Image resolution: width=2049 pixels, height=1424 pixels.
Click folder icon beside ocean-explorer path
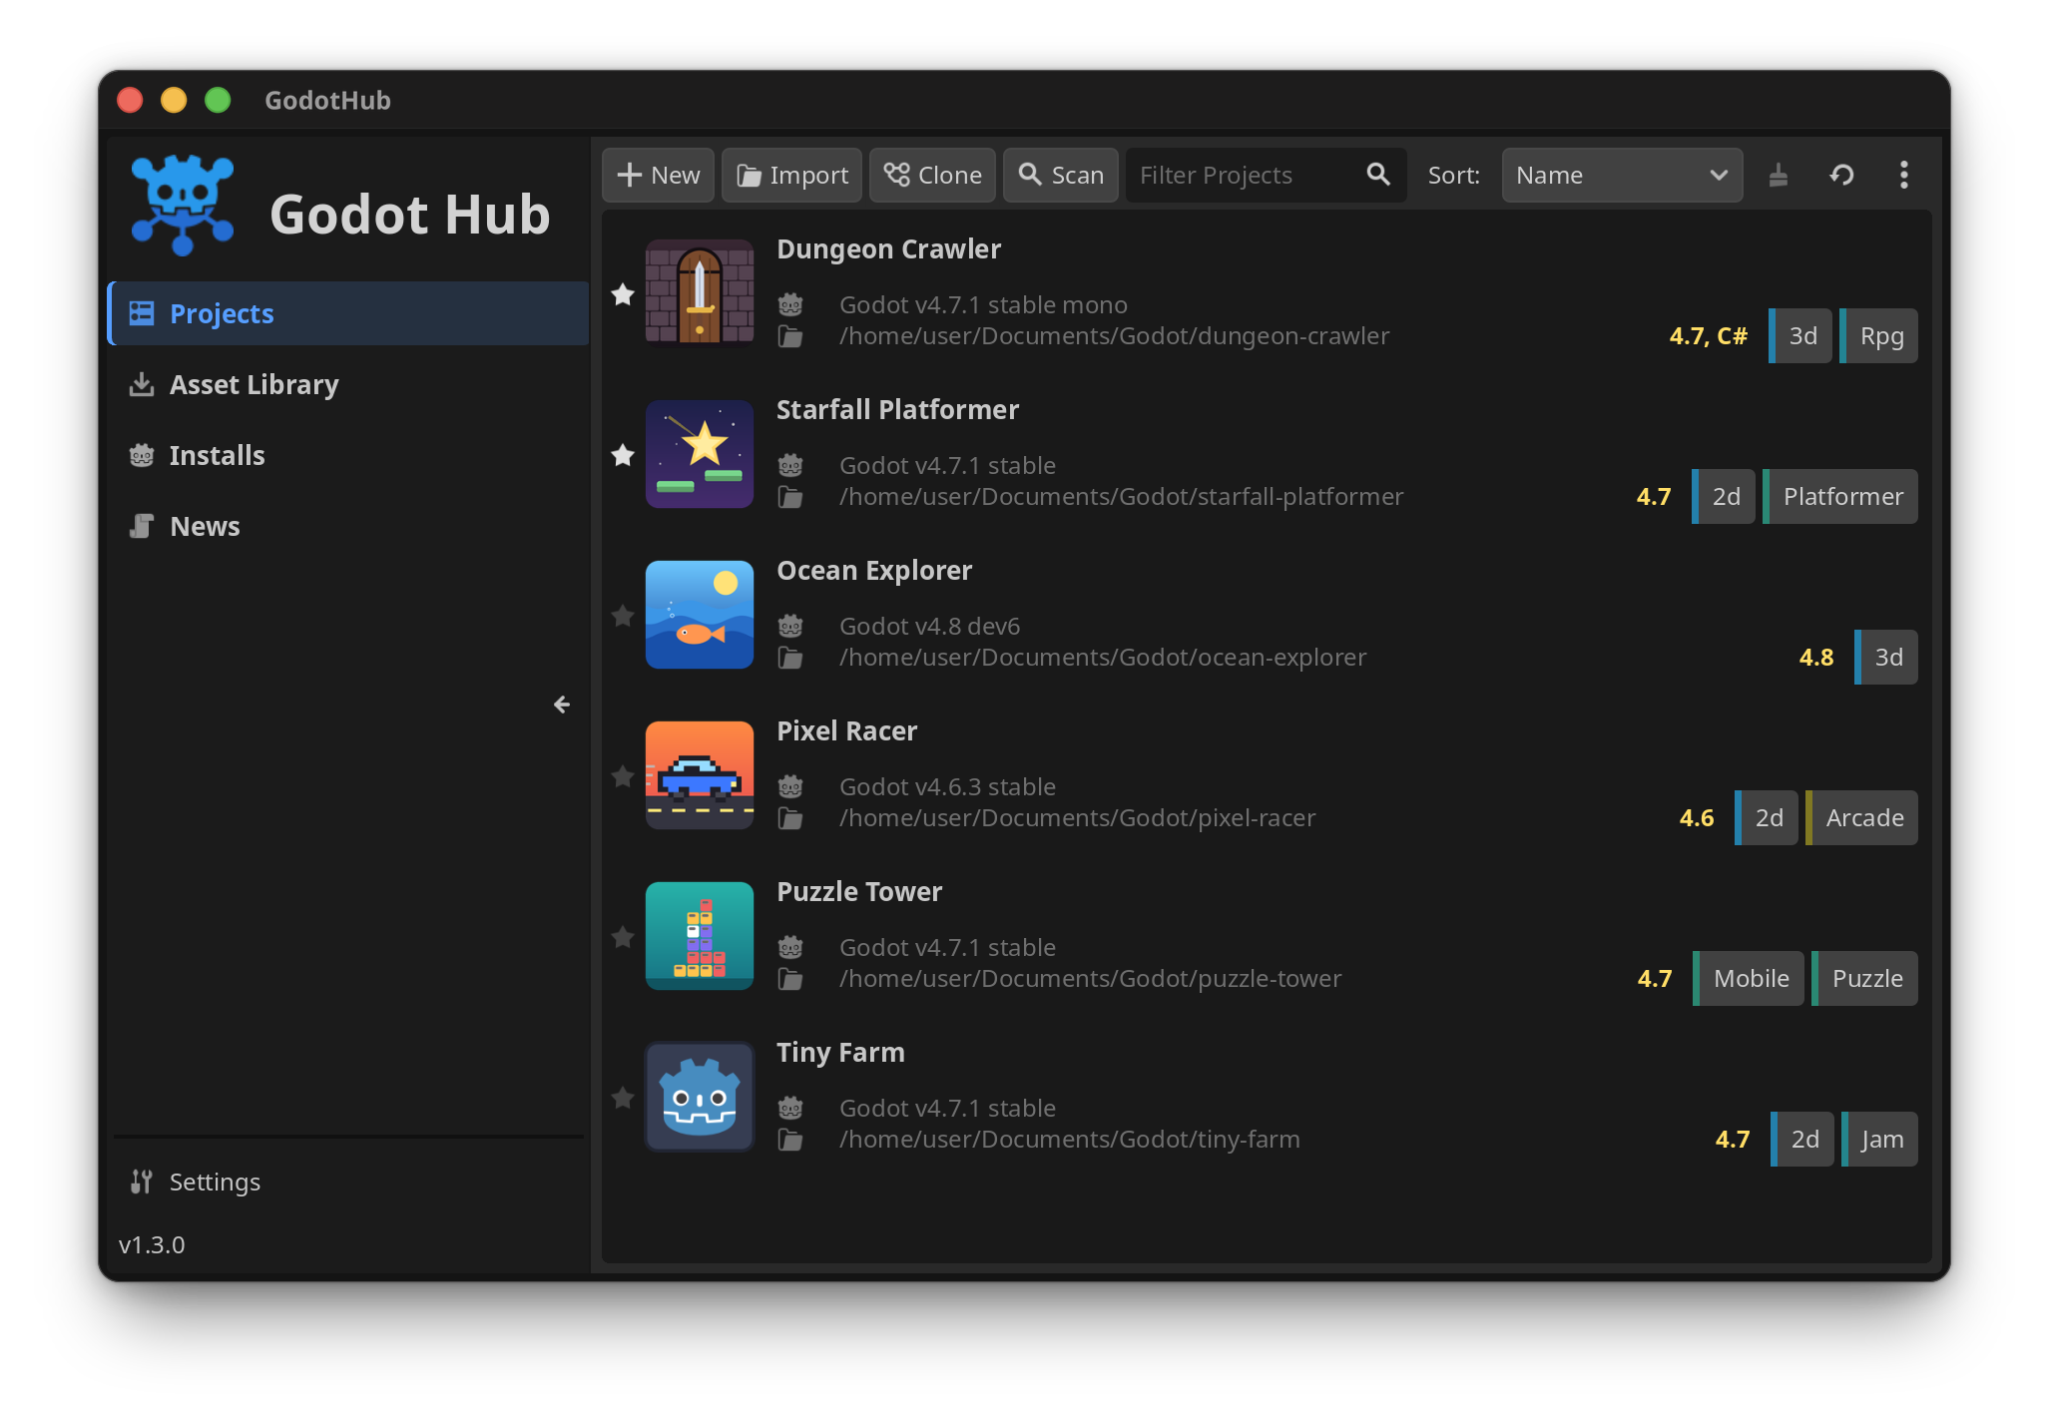[790, 658]
